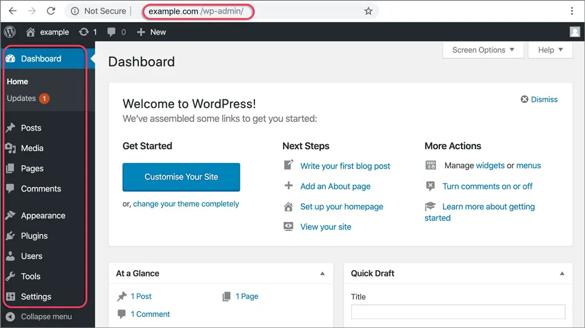Image resolution: width=585 pixels, height=328 pixels.
Task: Open Updates submenu with badge 1
Action: [28, 98]
